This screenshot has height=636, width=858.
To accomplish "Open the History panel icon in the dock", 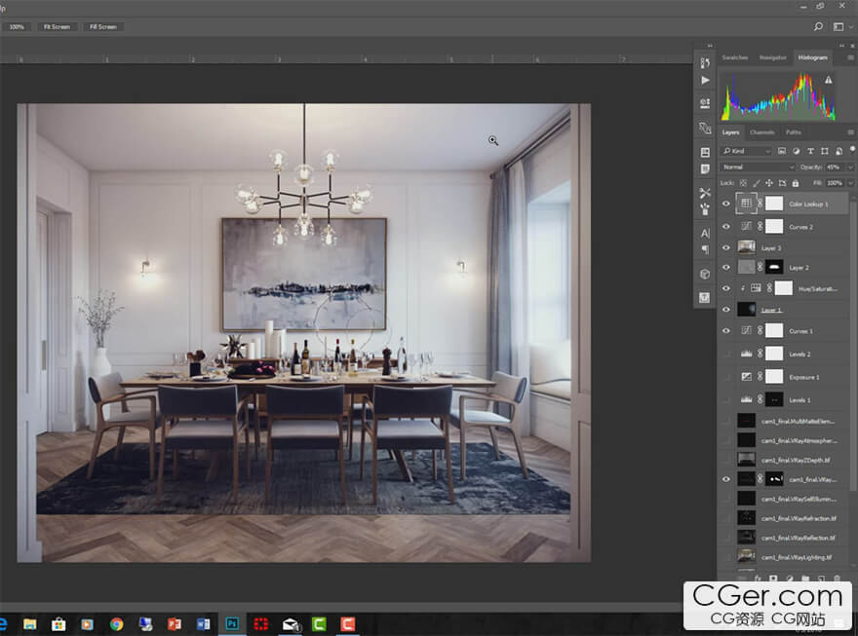I will click(x=705, y=63).
